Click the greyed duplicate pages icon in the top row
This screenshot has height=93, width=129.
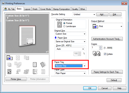(26, 58)
